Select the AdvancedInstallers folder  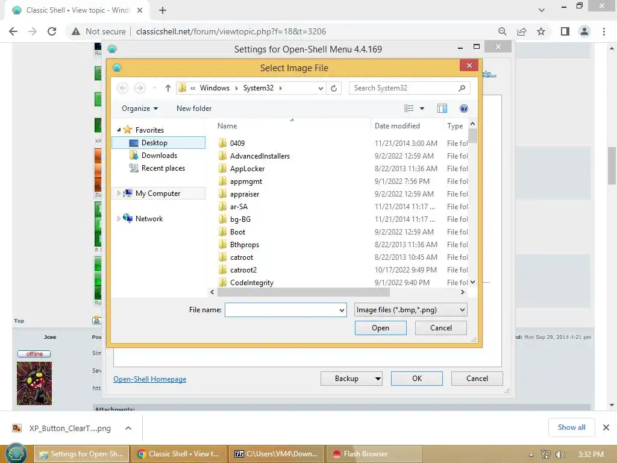[260, 156]
